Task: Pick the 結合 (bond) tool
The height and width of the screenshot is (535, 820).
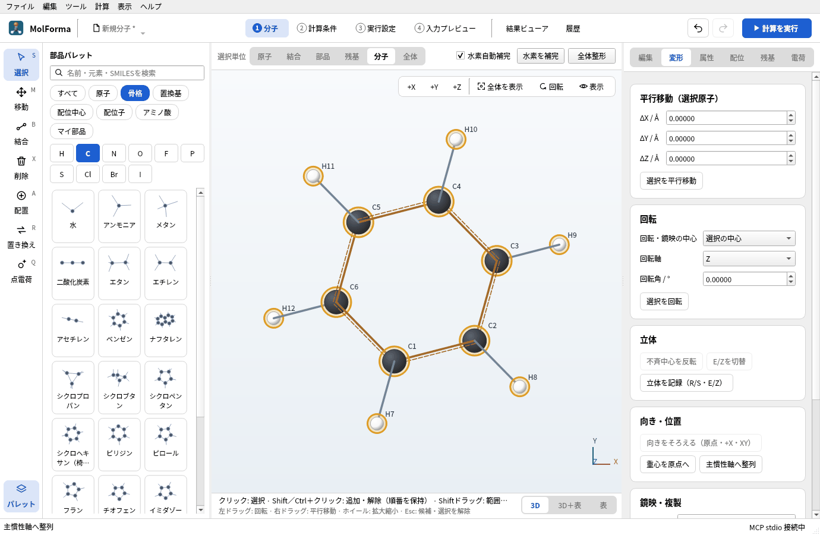Action: coord(21,133)
